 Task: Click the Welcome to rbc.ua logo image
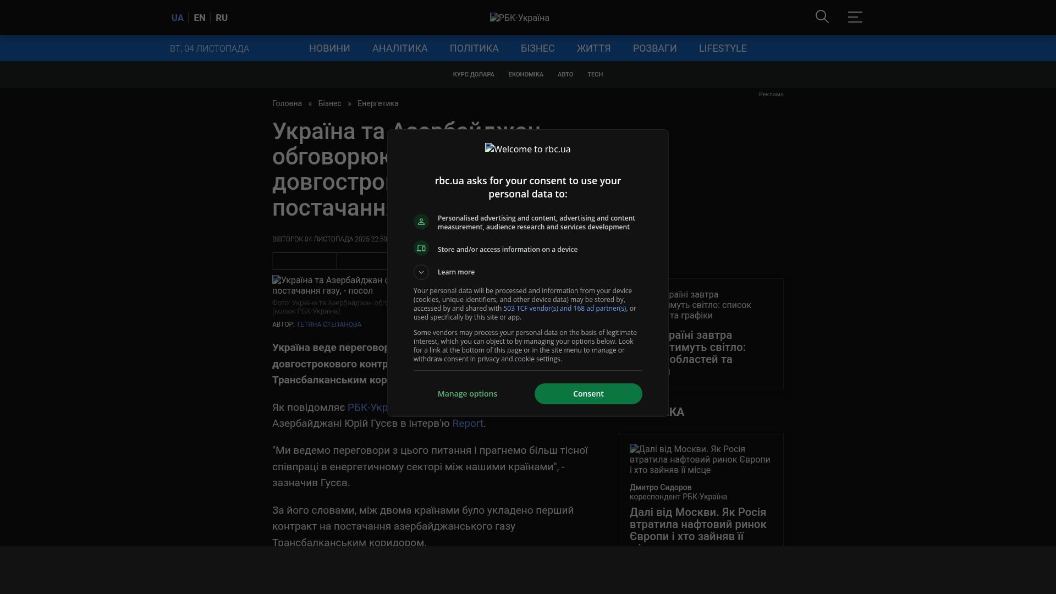click(527, 149)
